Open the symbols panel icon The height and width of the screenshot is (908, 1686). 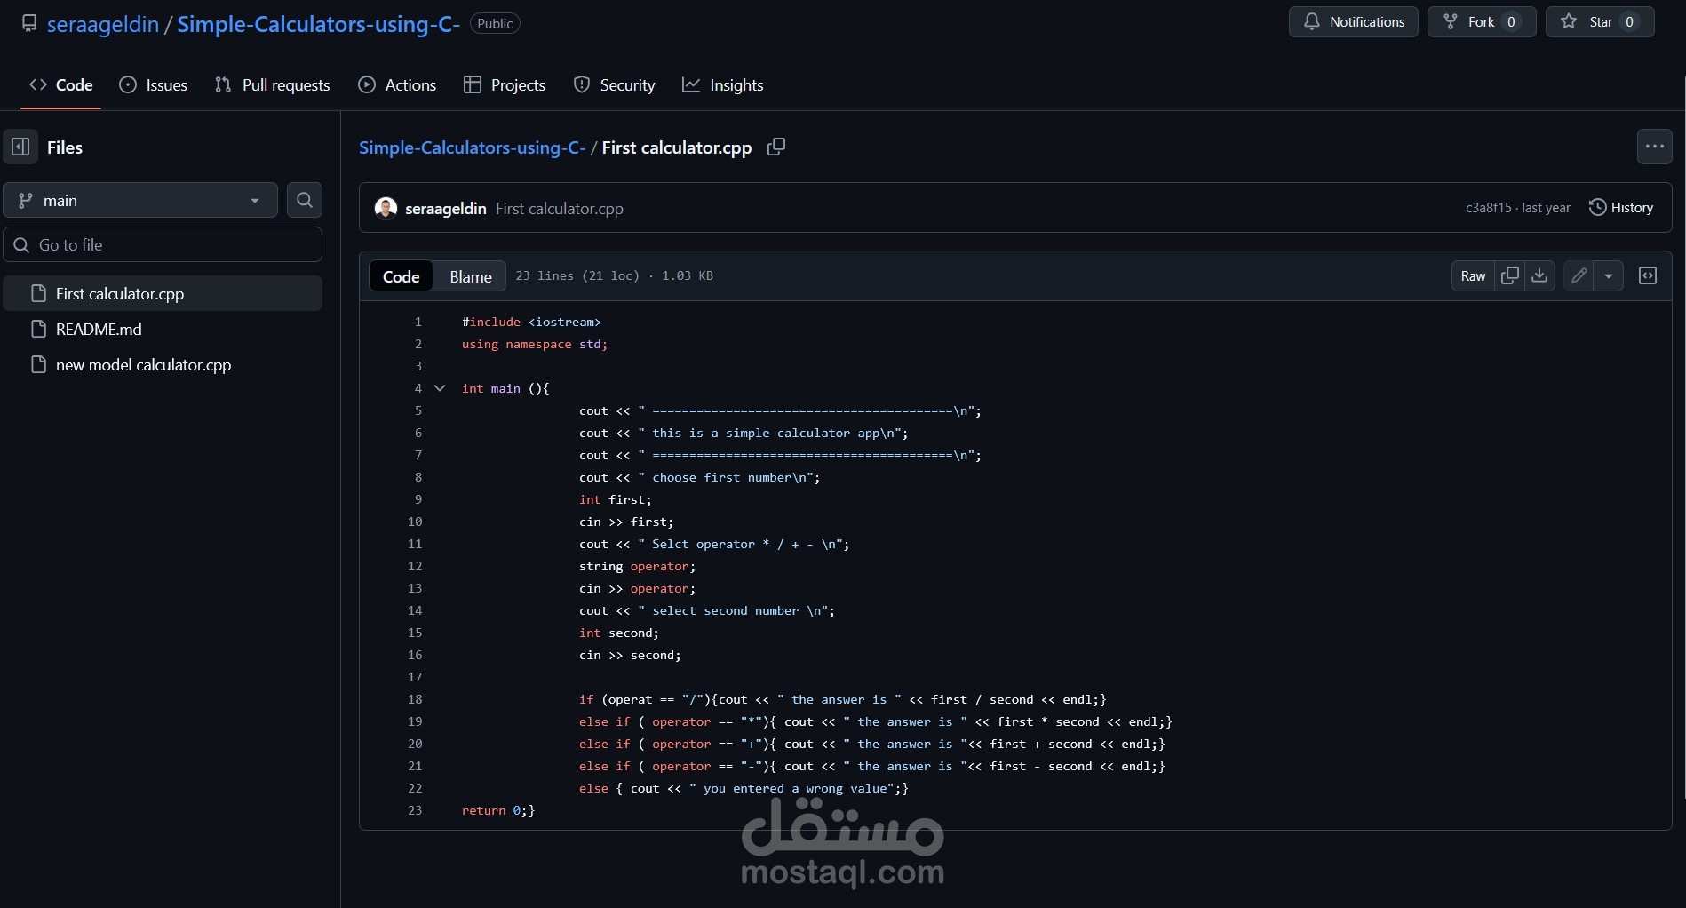[1648, 275]
